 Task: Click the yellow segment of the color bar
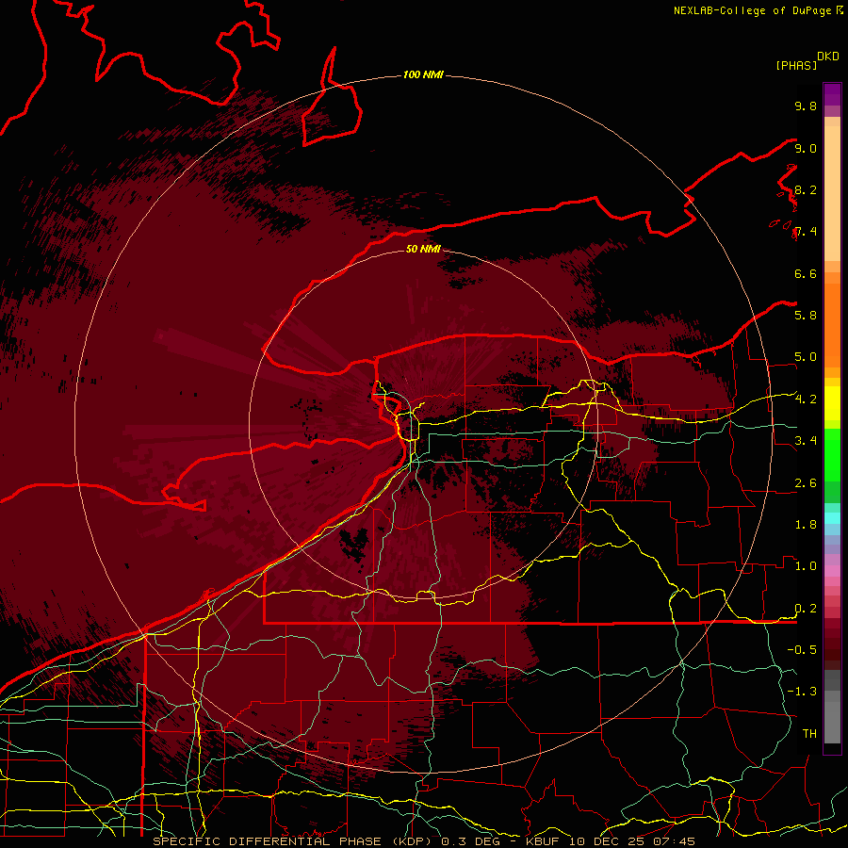(832, 403)
